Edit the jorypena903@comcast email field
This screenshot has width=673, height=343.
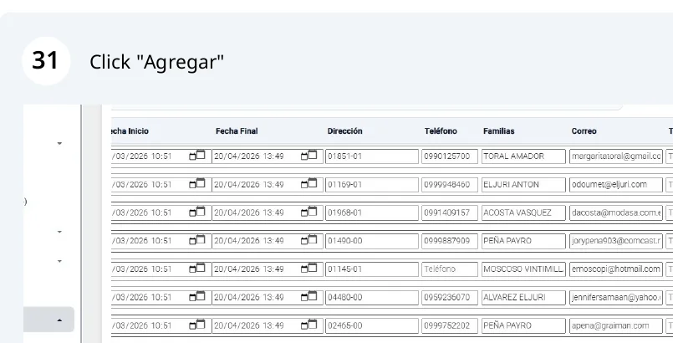click(616, 241)
